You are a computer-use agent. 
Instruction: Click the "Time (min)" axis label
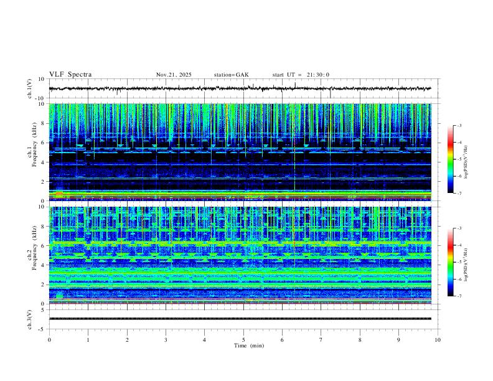tap(249, 346)
